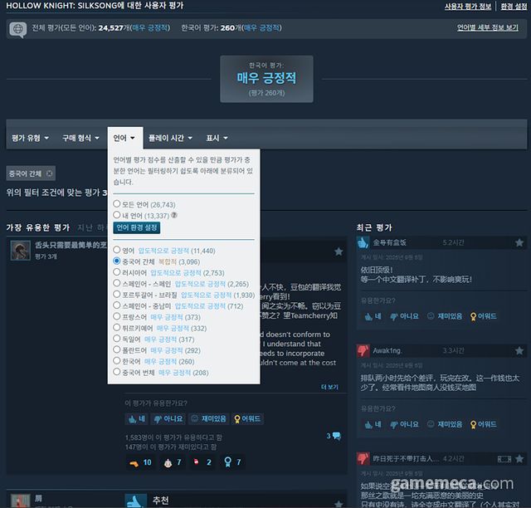Select the 모든 언어 radio option
Screen dimensions: 531x508
tap(117, 204)
